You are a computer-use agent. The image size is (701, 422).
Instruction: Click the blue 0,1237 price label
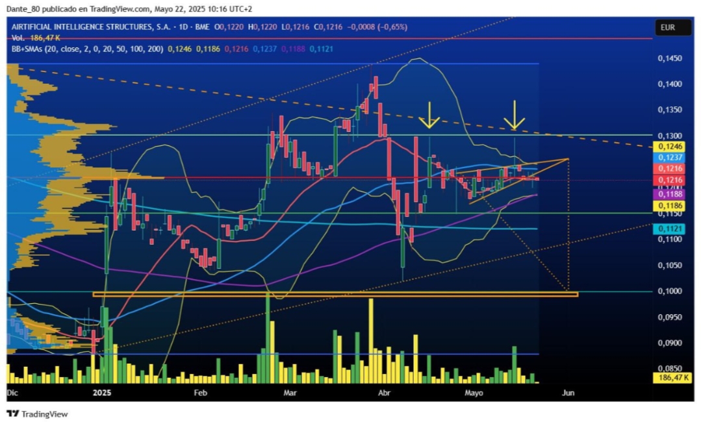coord(670,157)
